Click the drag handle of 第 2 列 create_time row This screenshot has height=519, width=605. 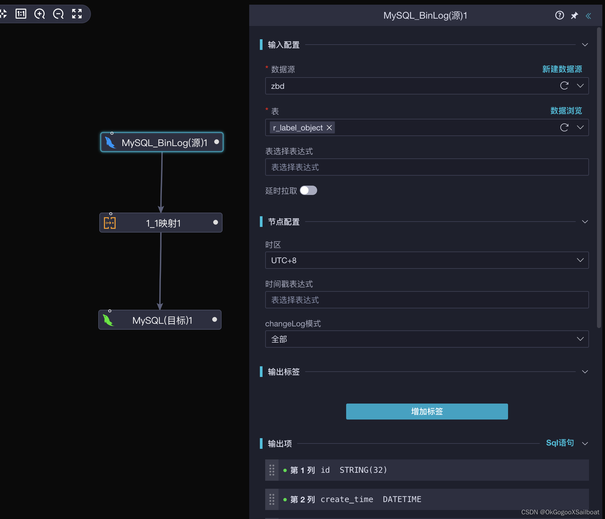(x=272, y=499)
